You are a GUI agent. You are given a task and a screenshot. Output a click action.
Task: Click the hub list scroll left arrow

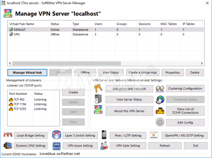pyautogui.click(x=10, y=63)
